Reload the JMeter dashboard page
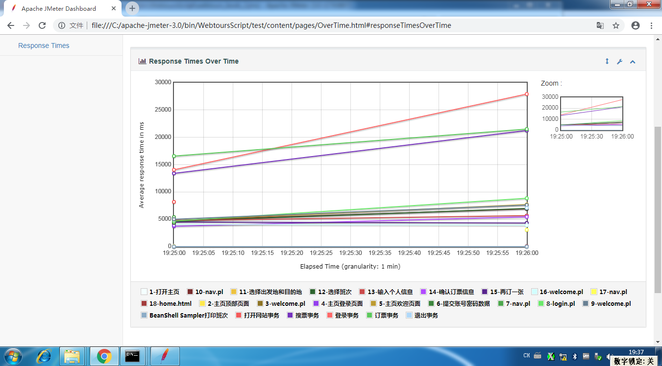662x366 pixels. coord(42,25)
